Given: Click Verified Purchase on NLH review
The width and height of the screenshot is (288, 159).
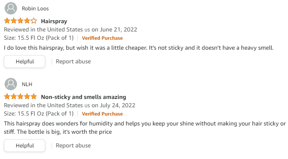Looking at the screenshot, I should (102, 114).
